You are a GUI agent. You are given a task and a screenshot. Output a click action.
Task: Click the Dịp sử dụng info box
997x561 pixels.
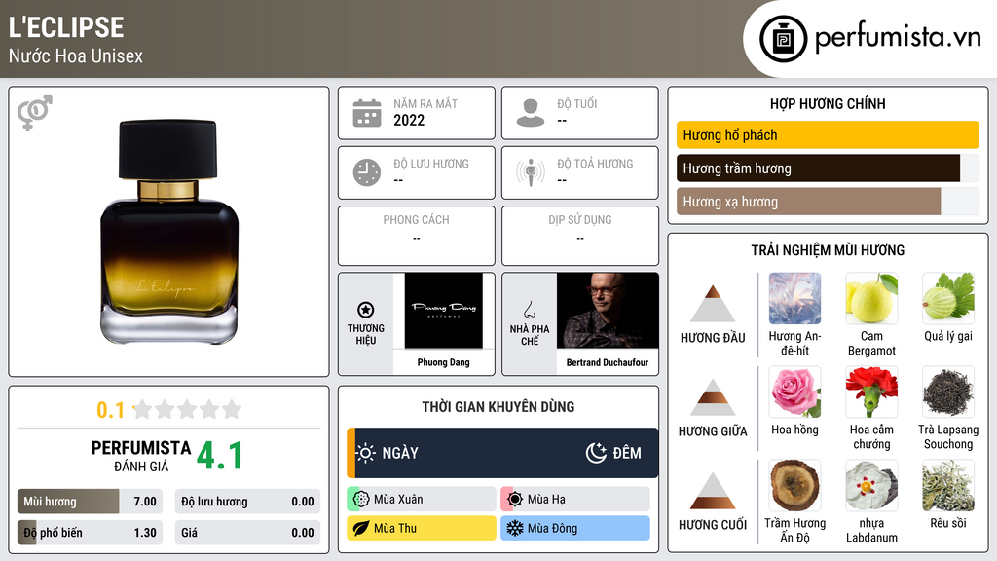(580, 236)
